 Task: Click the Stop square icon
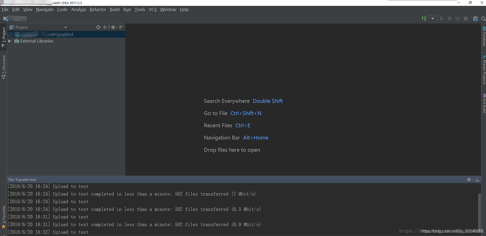pos(466,19)
